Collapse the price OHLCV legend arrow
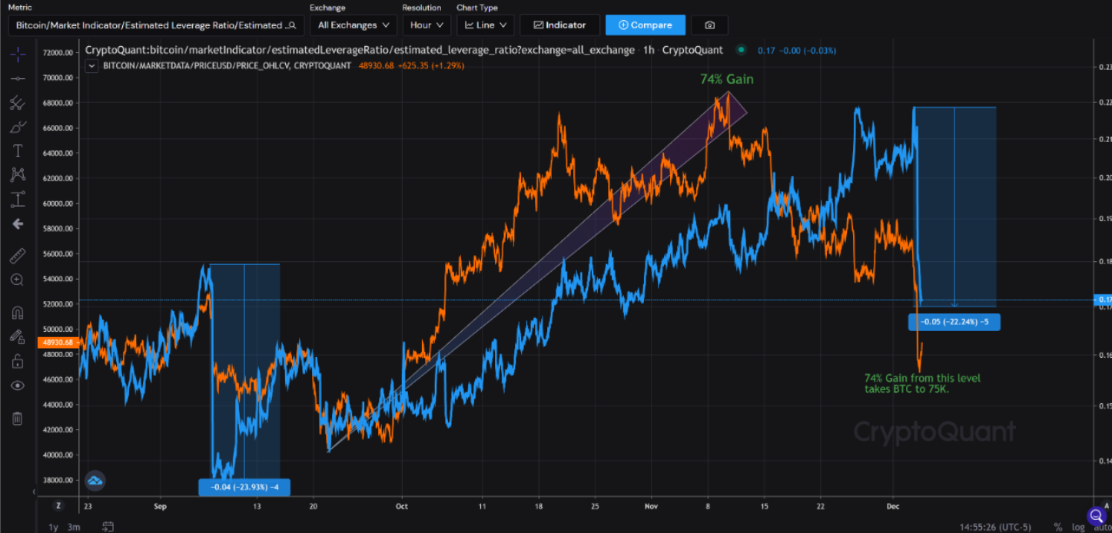The height and width of the screenshot is (533, 1112). pyautogui.click(x=91, y=66)
